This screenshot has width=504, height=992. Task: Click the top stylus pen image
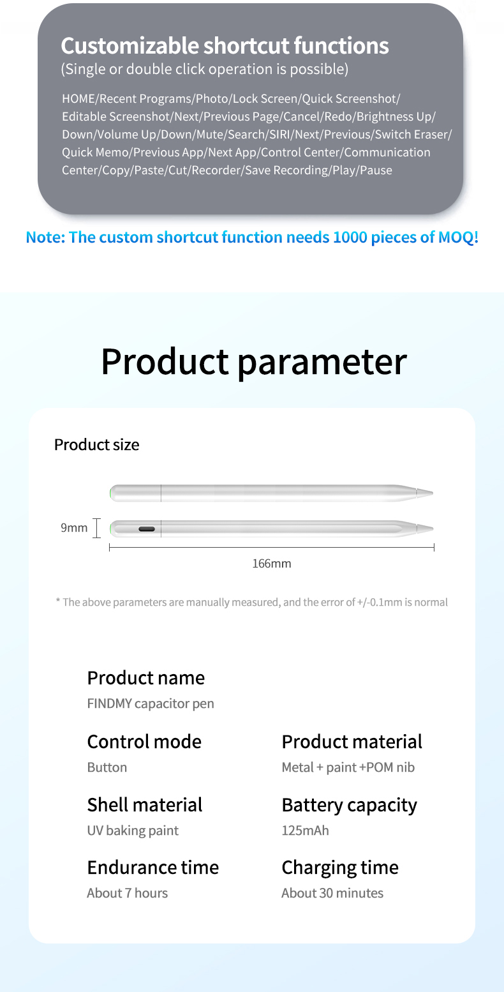click(268, 493)
